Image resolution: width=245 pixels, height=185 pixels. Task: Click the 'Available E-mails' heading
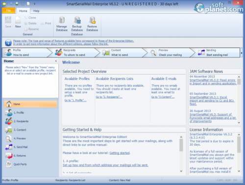(x=164, y=79)
